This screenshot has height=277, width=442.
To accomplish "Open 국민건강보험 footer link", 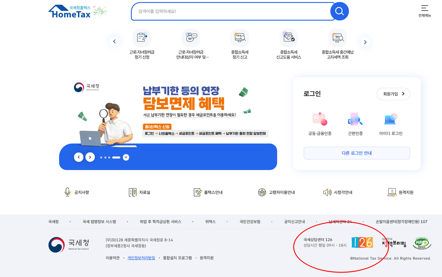I will point(250,222).
